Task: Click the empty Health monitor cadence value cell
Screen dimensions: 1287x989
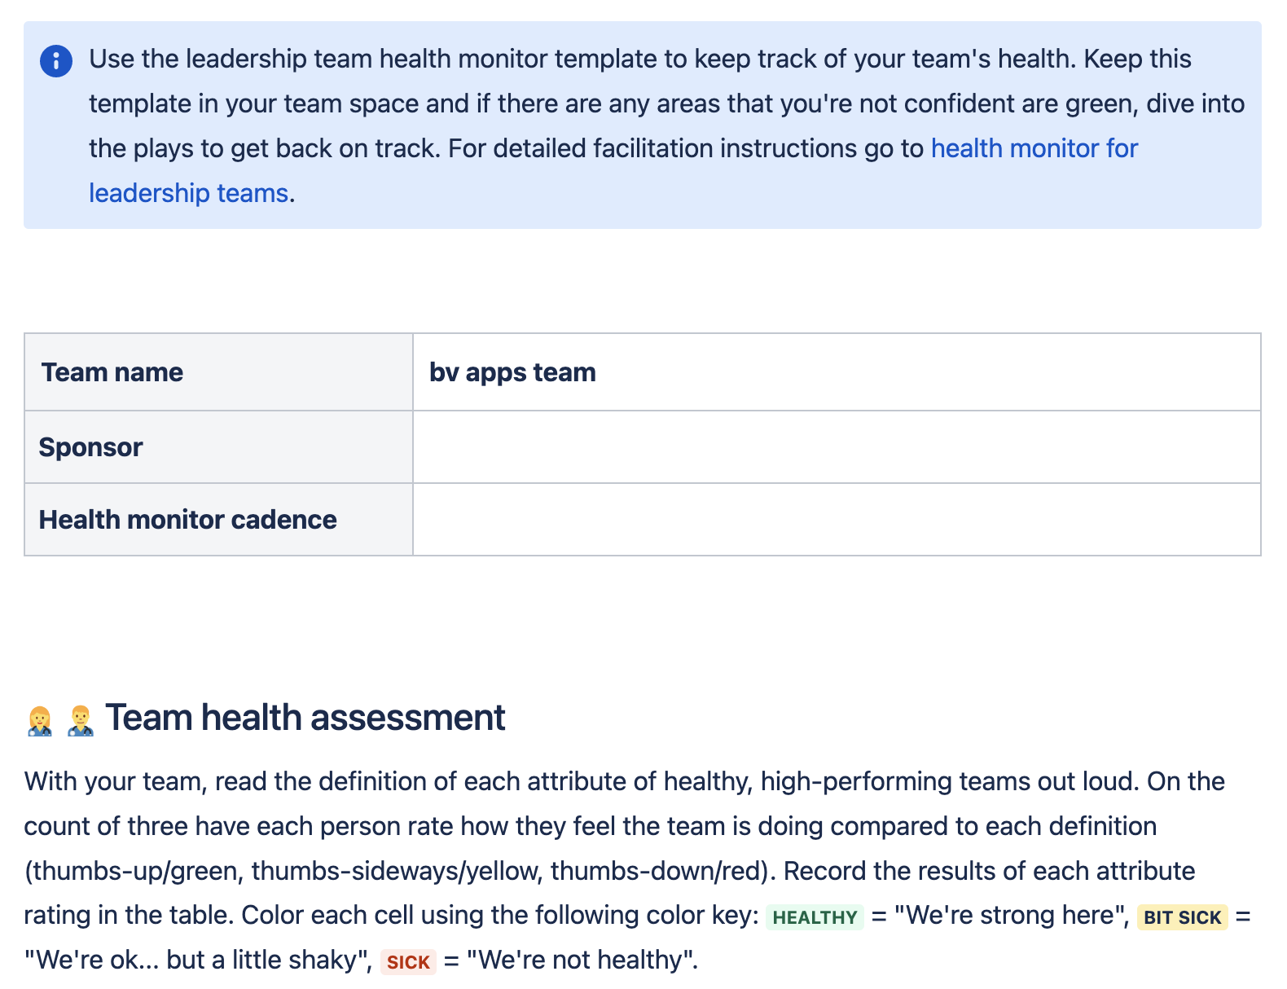Action: click(836, 520)
